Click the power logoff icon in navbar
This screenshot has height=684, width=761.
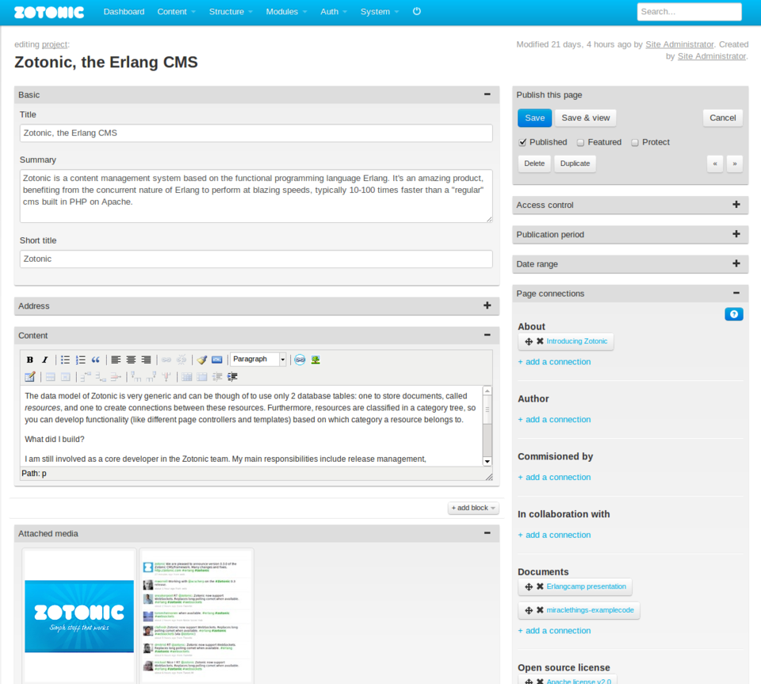point(416,11)
